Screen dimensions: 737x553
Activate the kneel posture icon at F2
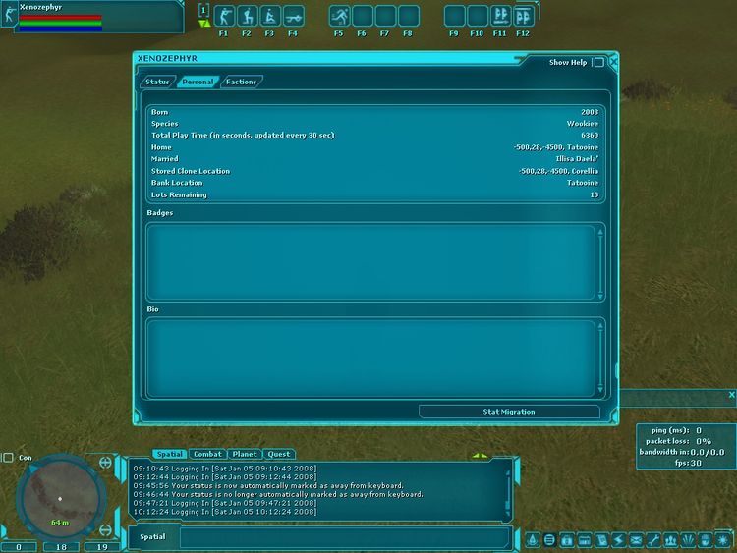tap(247, 16)
